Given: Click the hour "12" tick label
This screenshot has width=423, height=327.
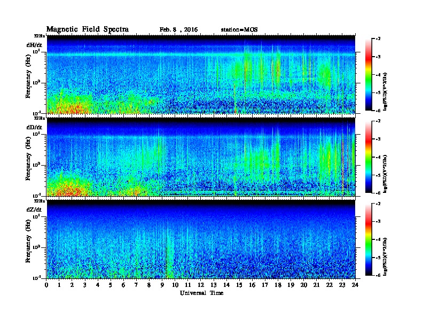Looking at the screenshot, I should [x=201, y=285].
